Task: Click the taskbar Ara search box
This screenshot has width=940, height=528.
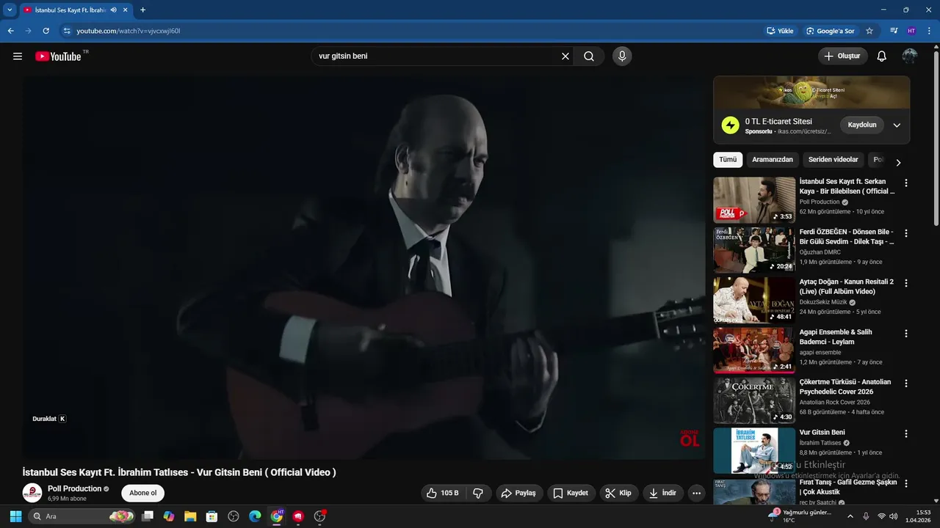Action: 82,516
